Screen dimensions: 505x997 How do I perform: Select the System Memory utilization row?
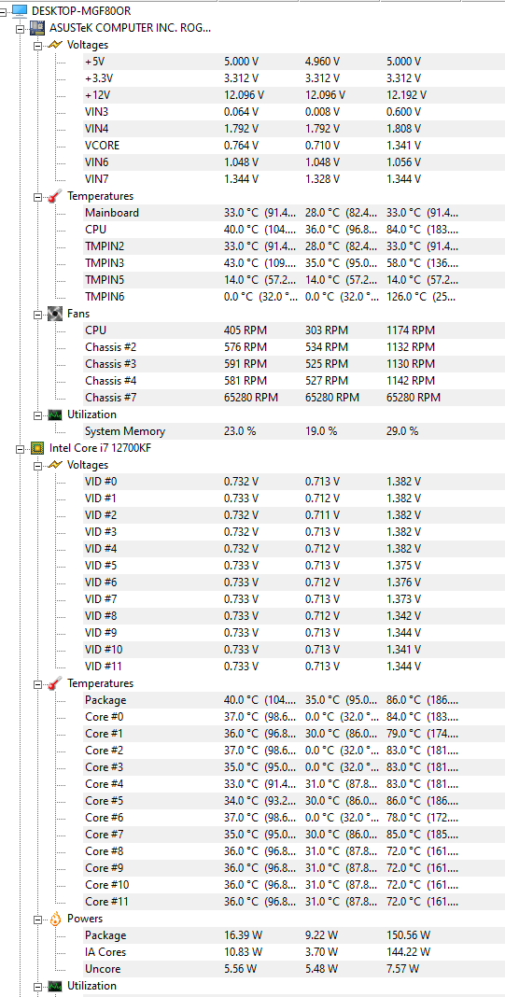[x=293, y=431]
